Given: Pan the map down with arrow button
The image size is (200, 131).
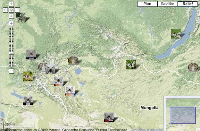Looking at the screenshot, I should 11,16.
